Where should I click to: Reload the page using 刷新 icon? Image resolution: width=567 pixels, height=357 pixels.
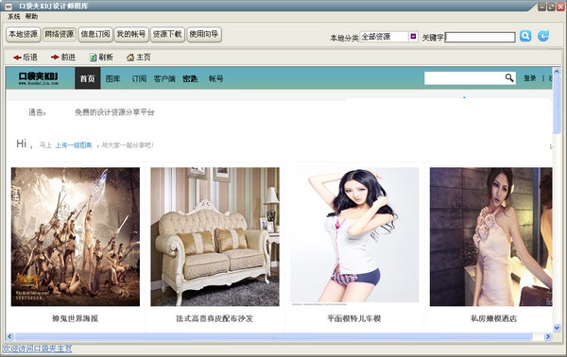[x=94, y=58]
